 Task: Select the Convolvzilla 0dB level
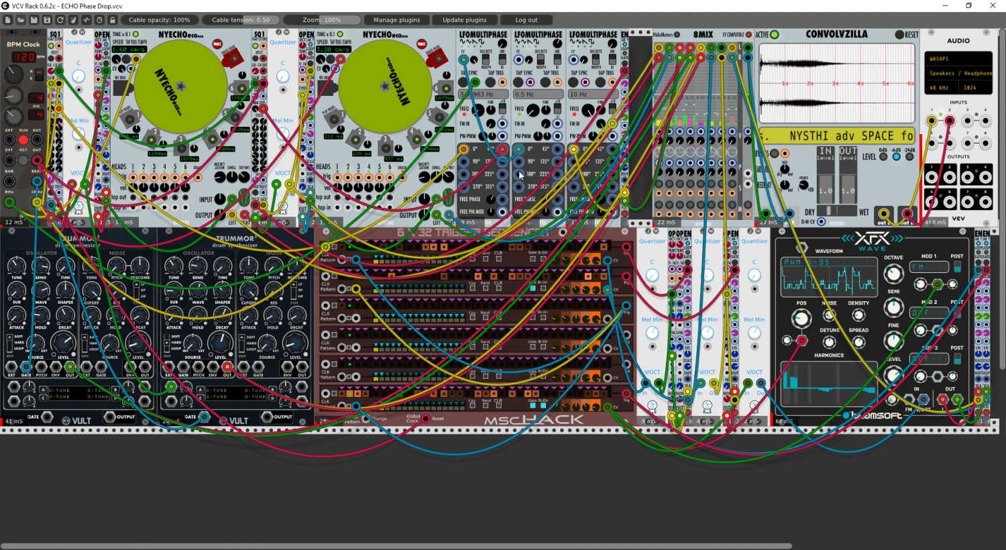point(883,157)
